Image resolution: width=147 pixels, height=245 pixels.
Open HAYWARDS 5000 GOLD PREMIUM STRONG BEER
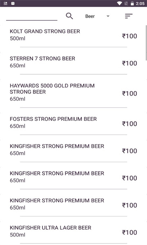point(73,92)
